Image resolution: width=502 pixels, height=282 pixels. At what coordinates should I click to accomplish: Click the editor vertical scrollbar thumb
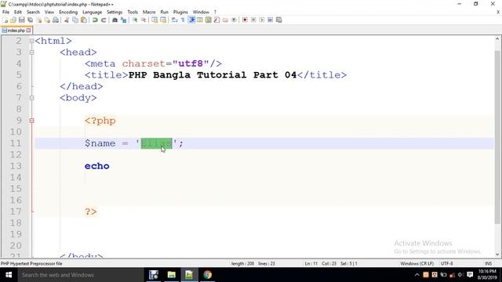(x=497, y=138)
